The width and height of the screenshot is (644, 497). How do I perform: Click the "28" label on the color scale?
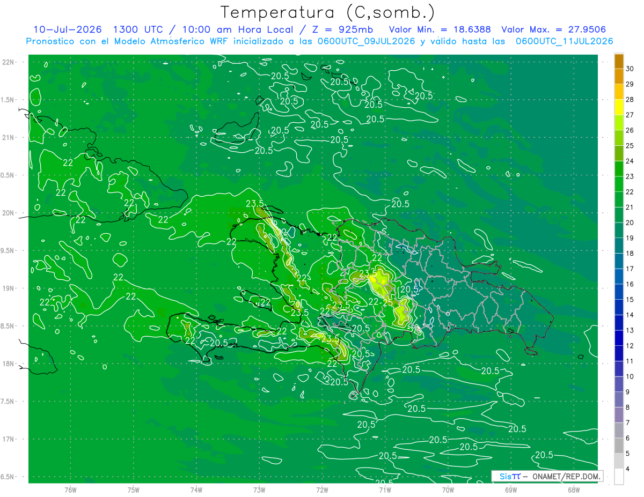(630, 100)
